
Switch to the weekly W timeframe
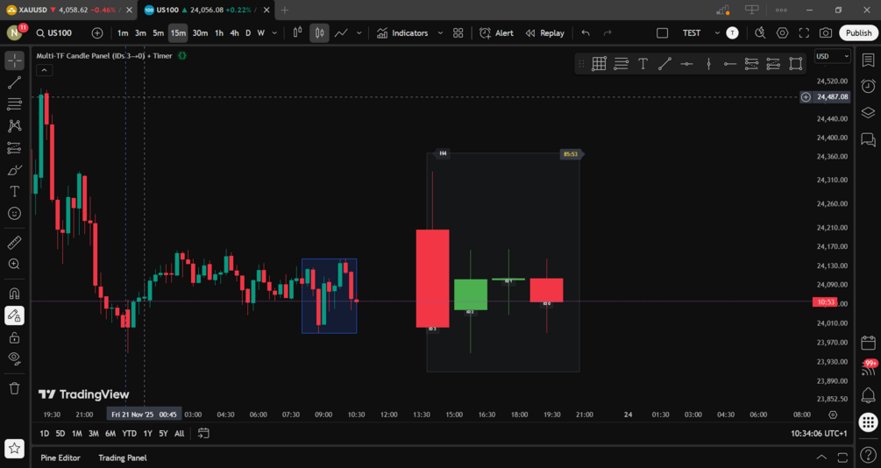260,33
